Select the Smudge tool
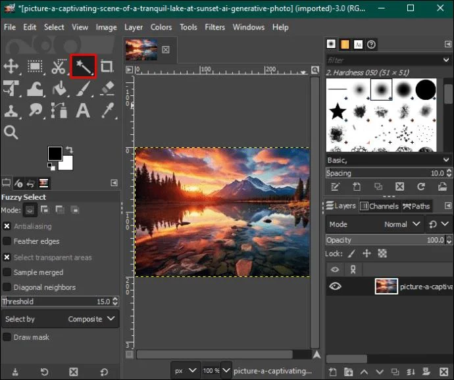This screenshot has height=380, width=454. click(x=35, y=110)
